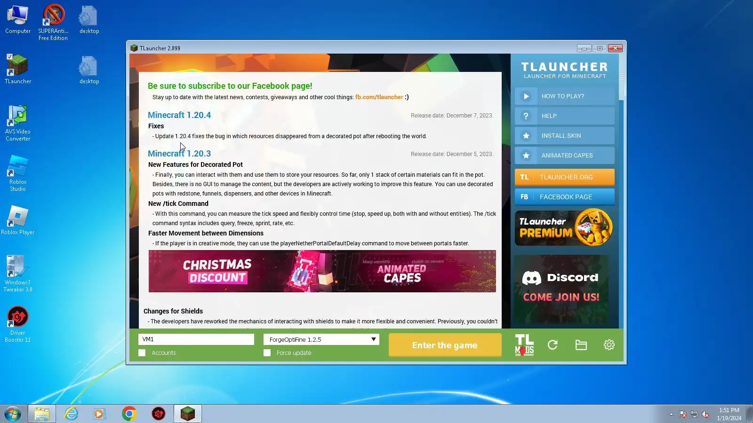The width and height of the screenshot is (753, 423).
Task: Click the TLauncher taskbar button
Action: click(x=188, y=414)
